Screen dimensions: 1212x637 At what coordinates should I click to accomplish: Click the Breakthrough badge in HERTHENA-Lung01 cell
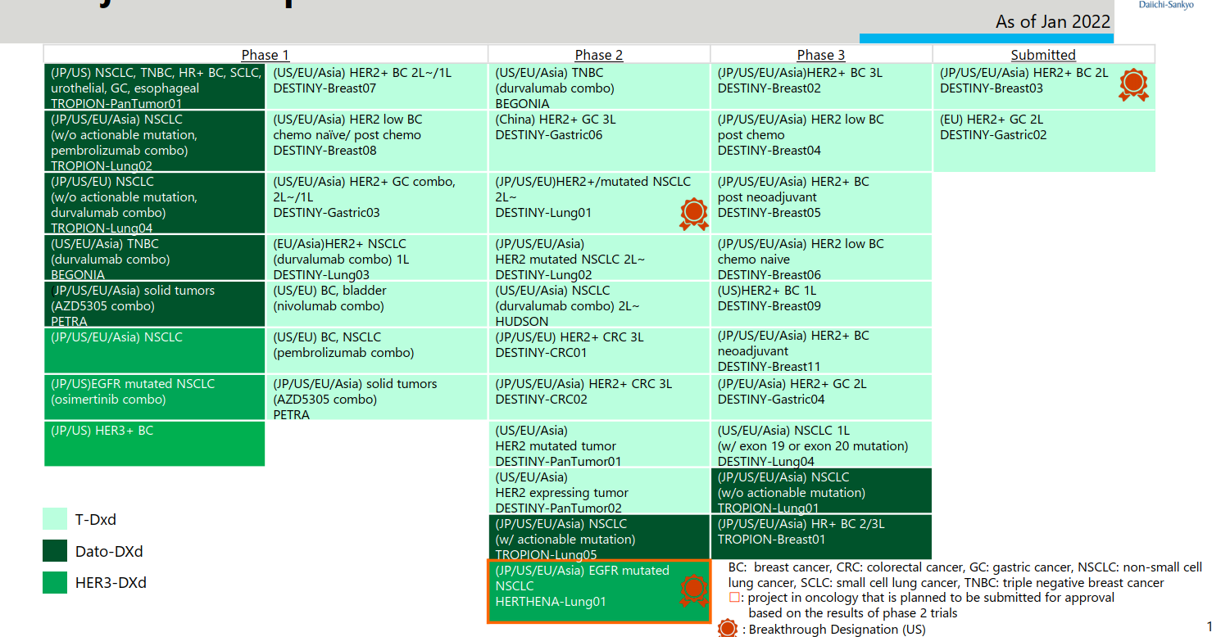[693, 590]
